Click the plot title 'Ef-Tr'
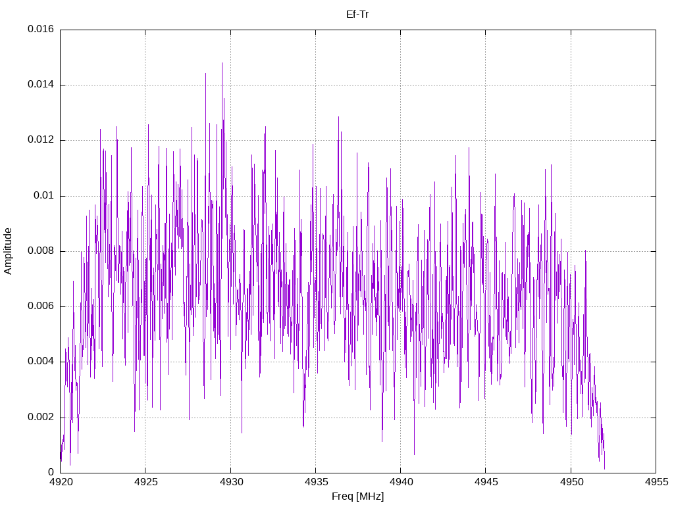The width and height of the screenshot is (674, 505). pos(357,14)
